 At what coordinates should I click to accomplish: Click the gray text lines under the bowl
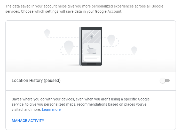coord(92,59)
